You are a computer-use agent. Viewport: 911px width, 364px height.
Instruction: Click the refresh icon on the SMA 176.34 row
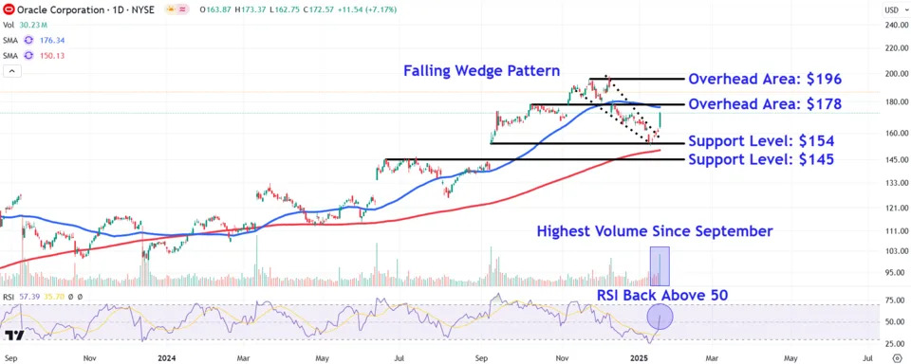tap(29, 41)
